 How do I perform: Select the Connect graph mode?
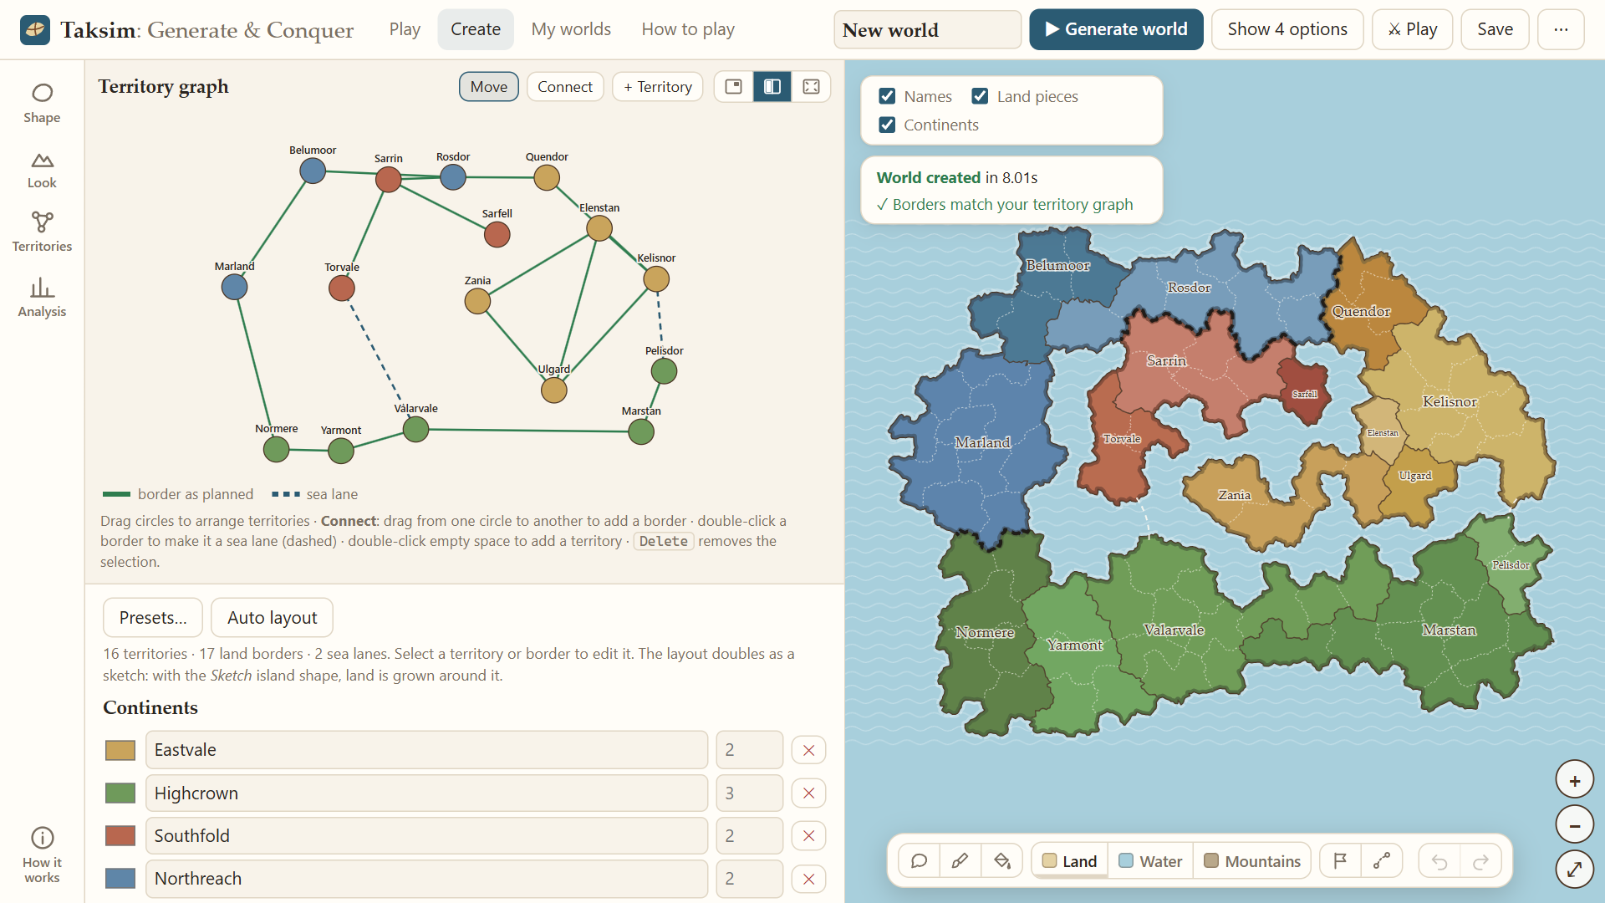[x=565, y=87]
